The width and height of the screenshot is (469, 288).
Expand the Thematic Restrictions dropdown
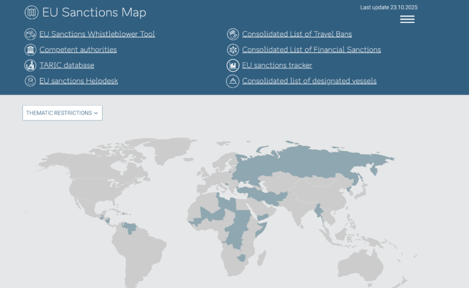pyautogui.click(x=63, y=113)
